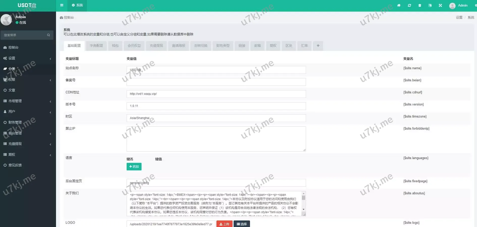Click the red 上传 upload button
This screenshot has width=477, height=227.
pyautogui.click(x=224, y=224)
